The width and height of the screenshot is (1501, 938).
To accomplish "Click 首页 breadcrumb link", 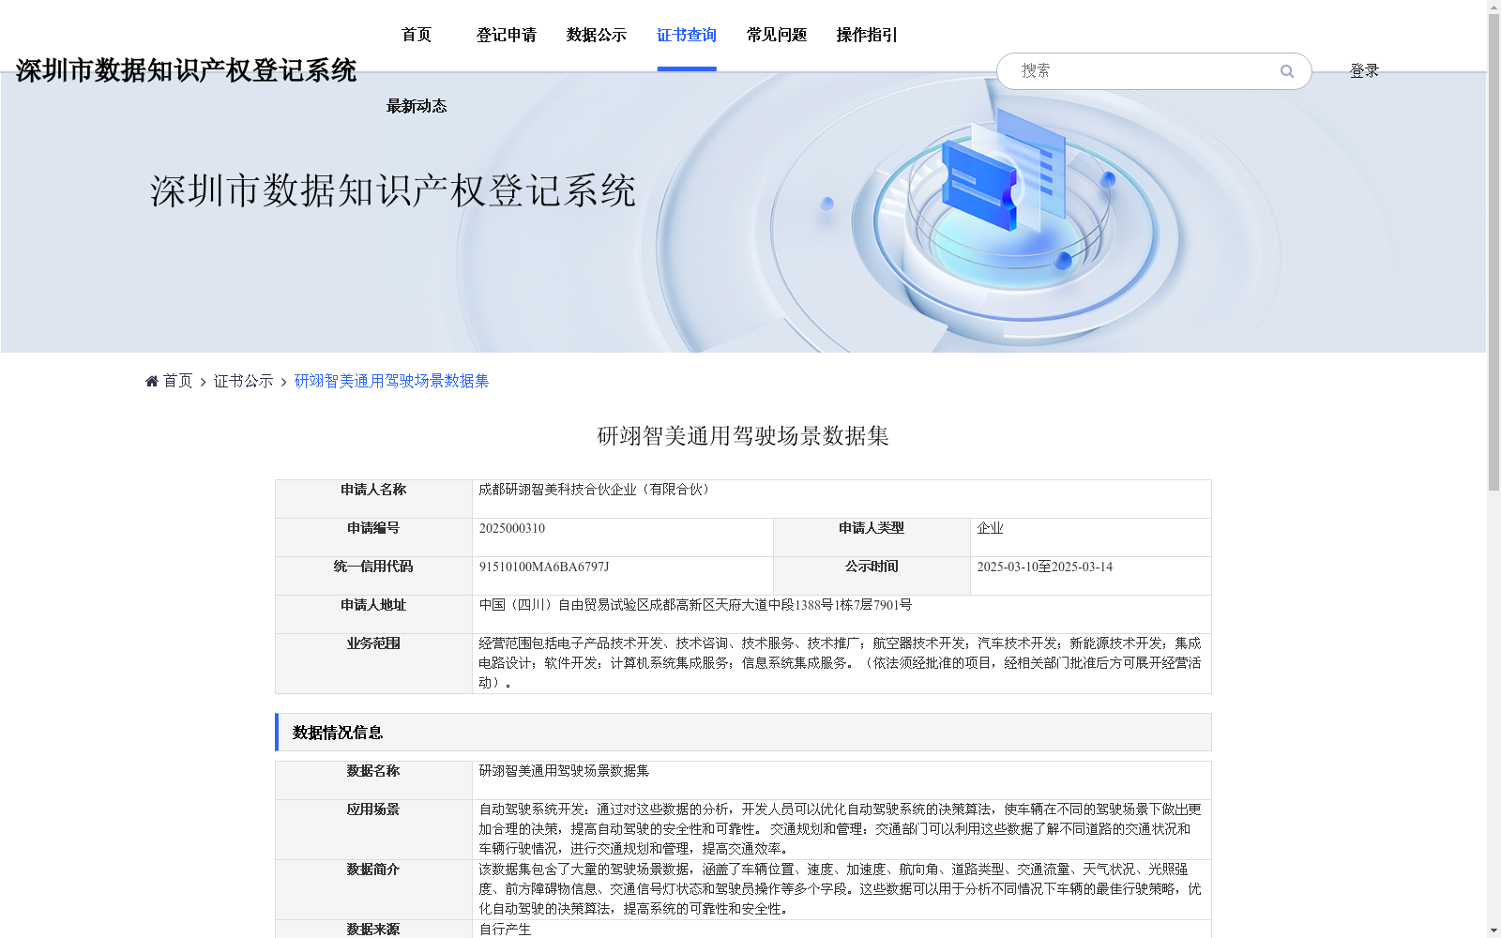I will 177,381.
